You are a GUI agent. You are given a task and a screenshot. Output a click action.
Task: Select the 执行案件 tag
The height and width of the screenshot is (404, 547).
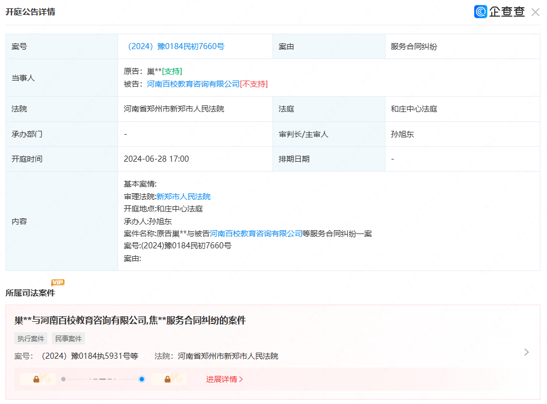tap(30, 338)
